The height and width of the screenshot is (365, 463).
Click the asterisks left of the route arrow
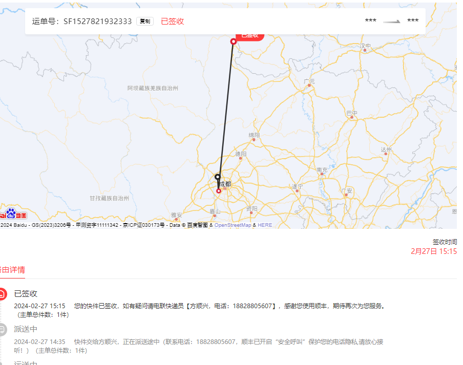[x=371, y=20]
